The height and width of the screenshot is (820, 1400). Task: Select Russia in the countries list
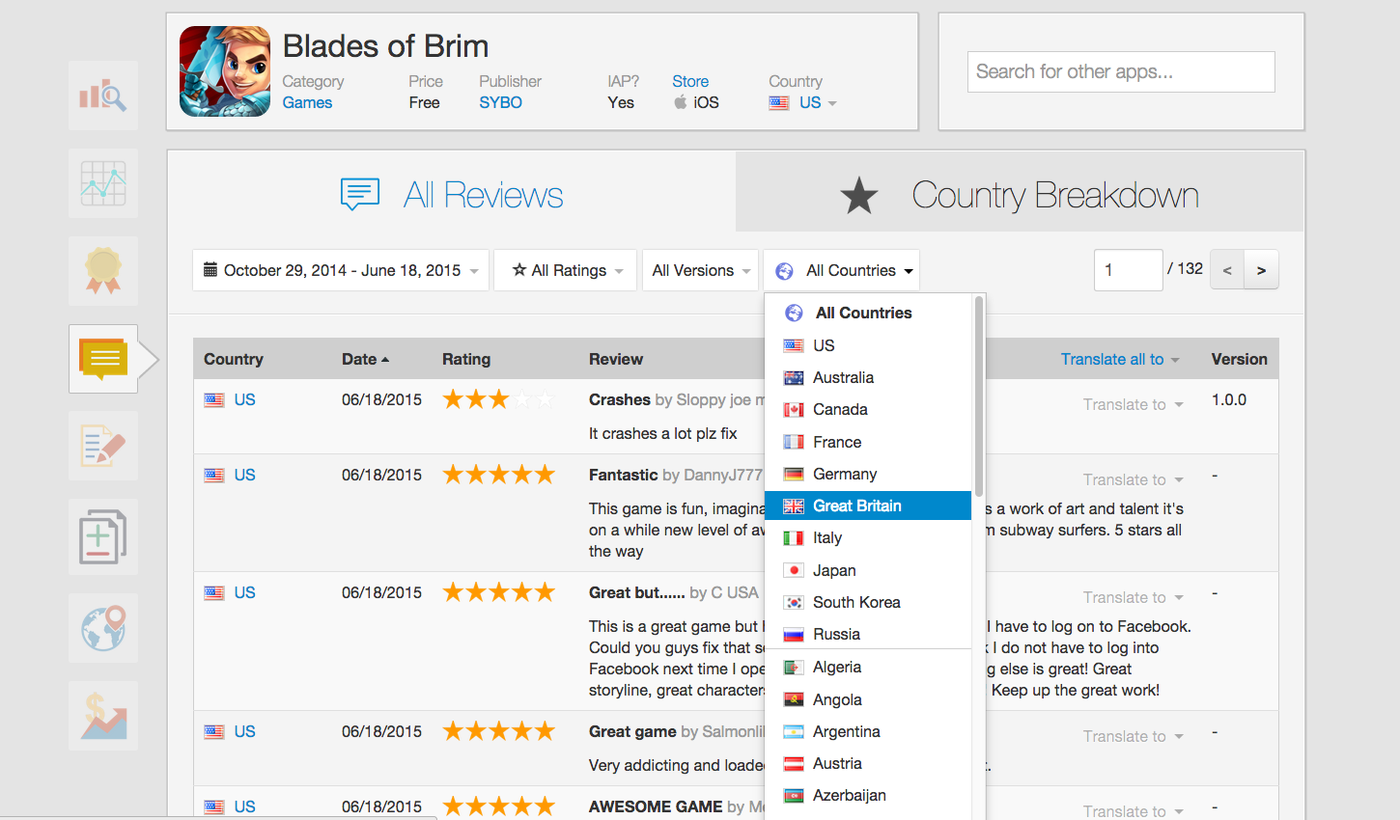(868, 634)
